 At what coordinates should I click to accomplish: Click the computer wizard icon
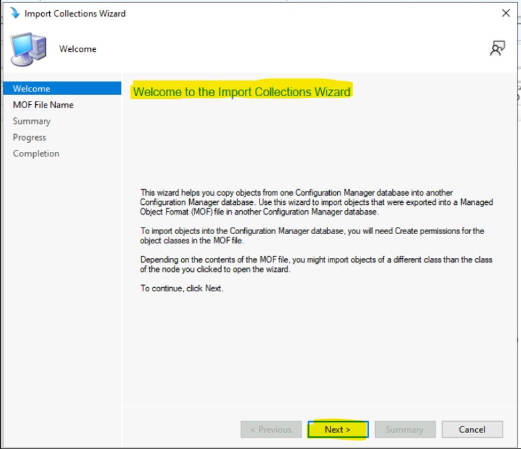coord(28,49)
